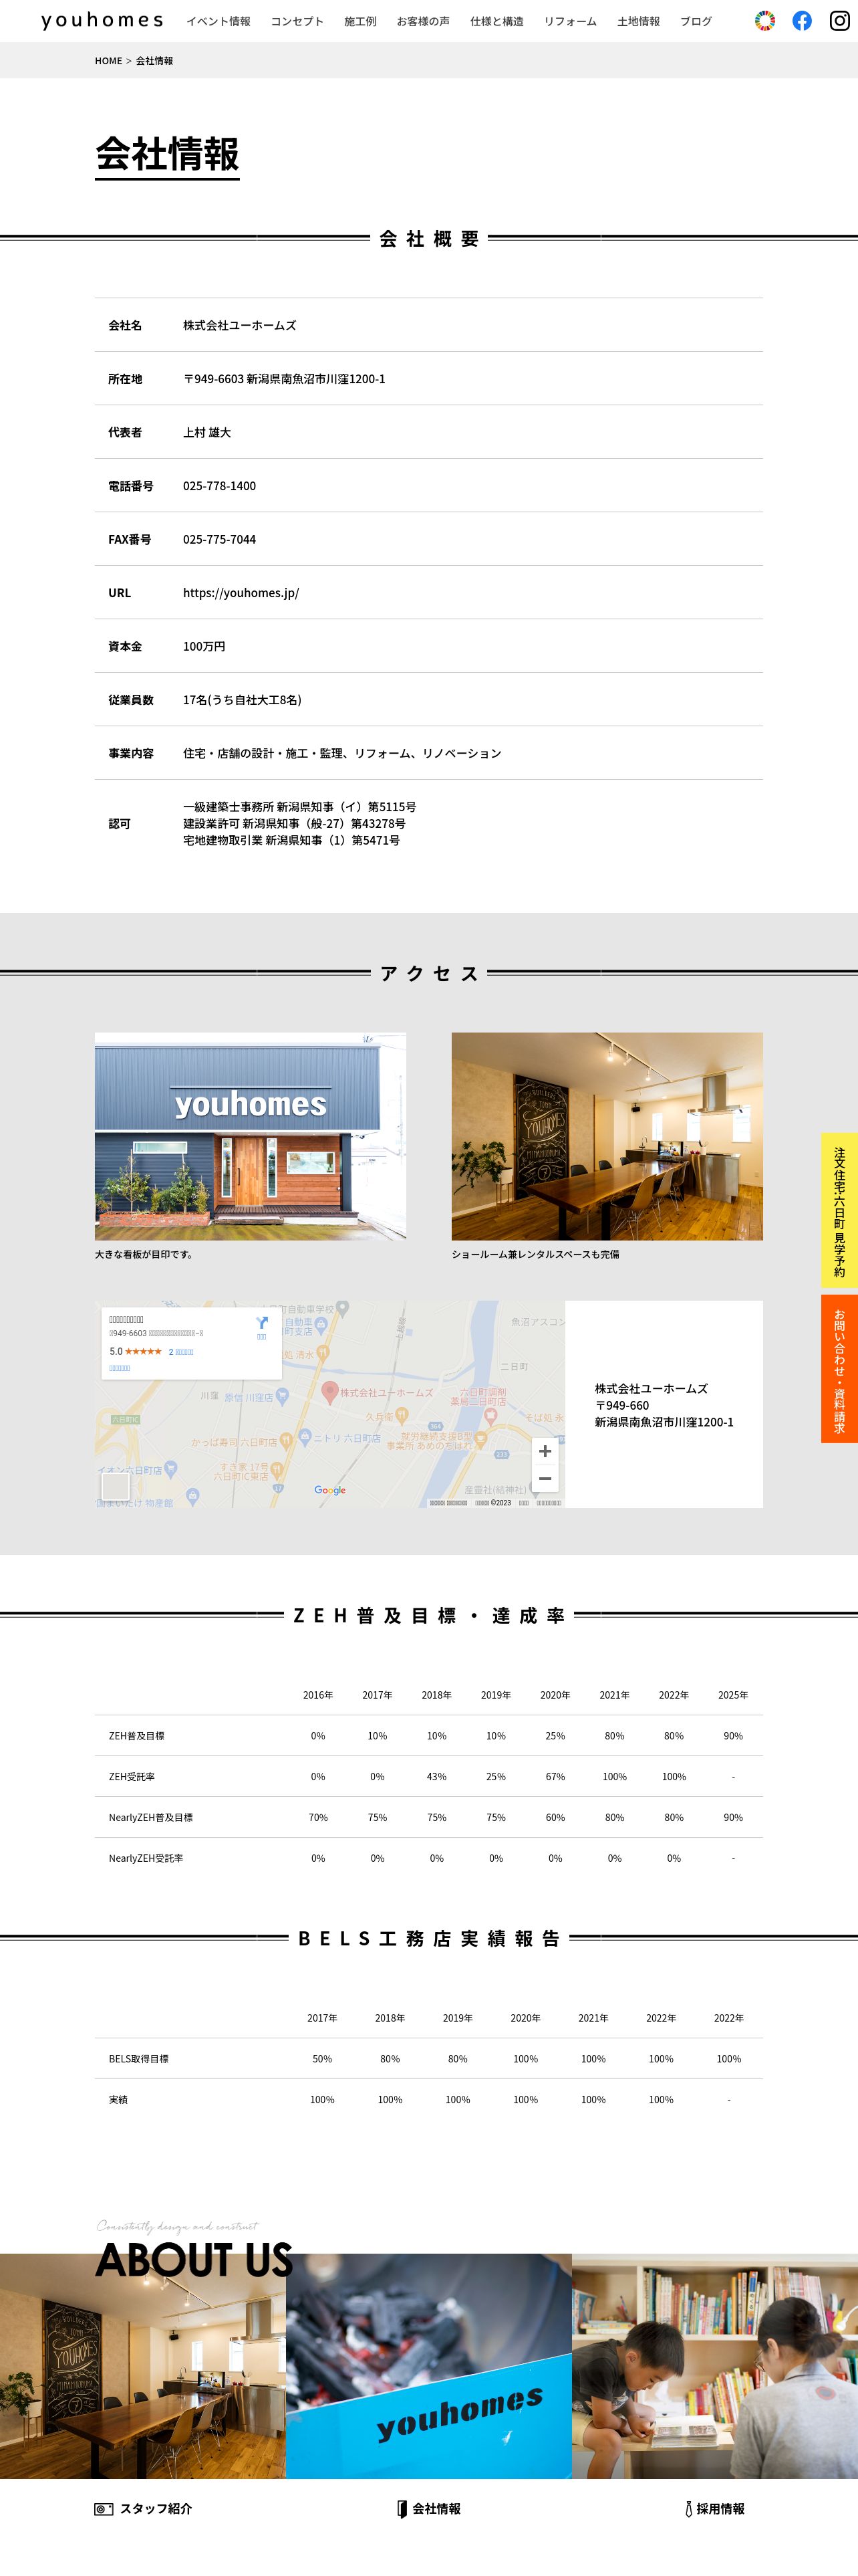Open the Instagram icon link
Image resolution: width=858 pixels, height=2576 pixels.
tap(839, 21)
